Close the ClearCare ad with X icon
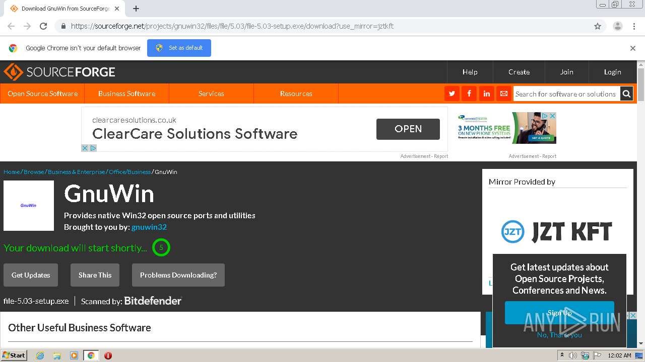The height and width of the screenshot is (362, 645). pos(85,148)
